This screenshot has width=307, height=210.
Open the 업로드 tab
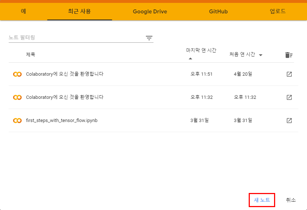point(278,11)
